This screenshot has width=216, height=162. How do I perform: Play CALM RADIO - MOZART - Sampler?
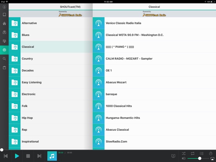point(154,59)
